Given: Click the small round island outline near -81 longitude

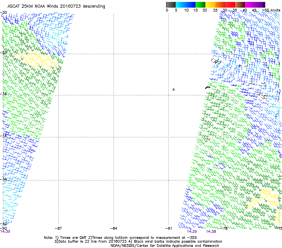Looking at the screenshot, I should (x=173, y=90).
